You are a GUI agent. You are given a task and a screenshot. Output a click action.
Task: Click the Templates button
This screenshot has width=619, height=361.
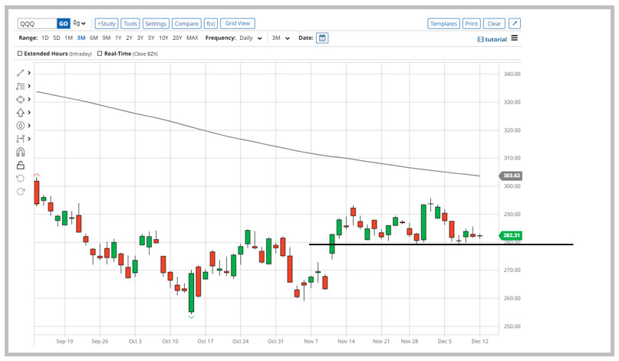pos(443,24)
